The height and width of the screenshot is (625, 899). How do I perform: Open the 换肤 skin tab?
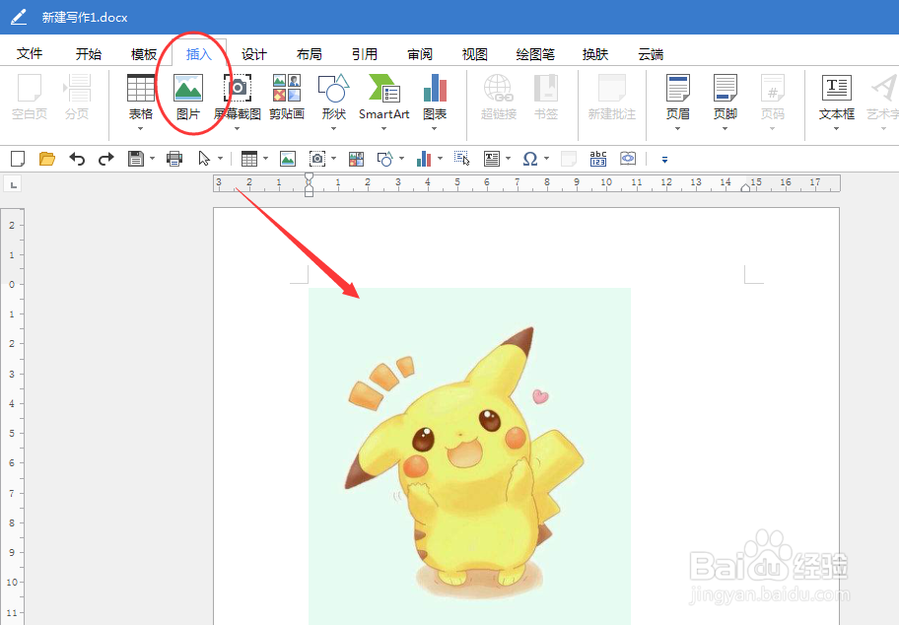coord(595,54)
